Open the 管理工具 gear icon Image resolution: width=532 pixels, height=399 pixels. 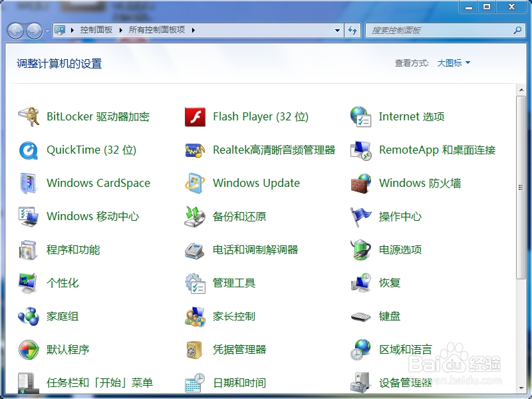click(x=195, y=283)
